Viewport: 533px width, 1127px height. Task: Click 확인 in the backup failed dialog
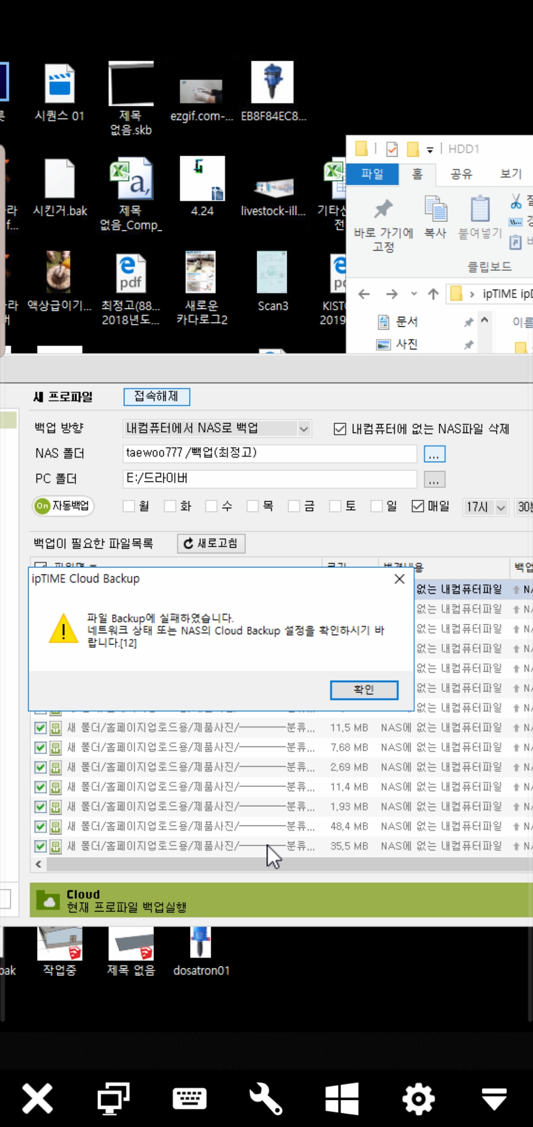point(364,690)
